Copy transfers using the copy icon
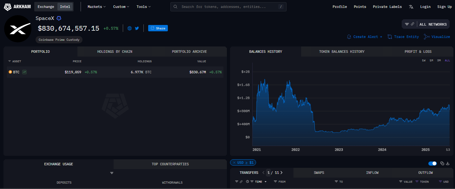The height and width of the screenshot is (189, 455). tap(442, 163)
